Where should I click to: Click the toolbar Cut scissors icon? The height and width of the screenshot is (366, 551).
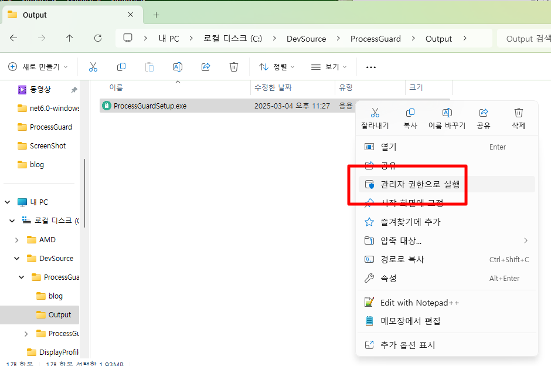click(x=93, y=67)
